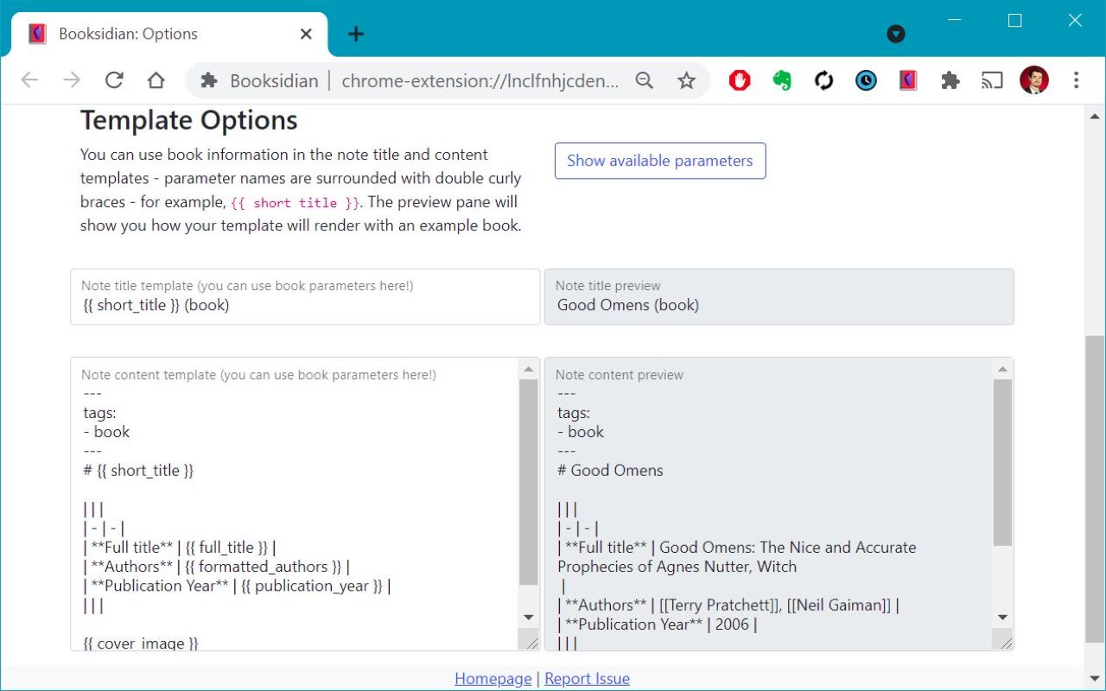
Task: Open the tab search dropdown arrow
Action: pos(896,34)
